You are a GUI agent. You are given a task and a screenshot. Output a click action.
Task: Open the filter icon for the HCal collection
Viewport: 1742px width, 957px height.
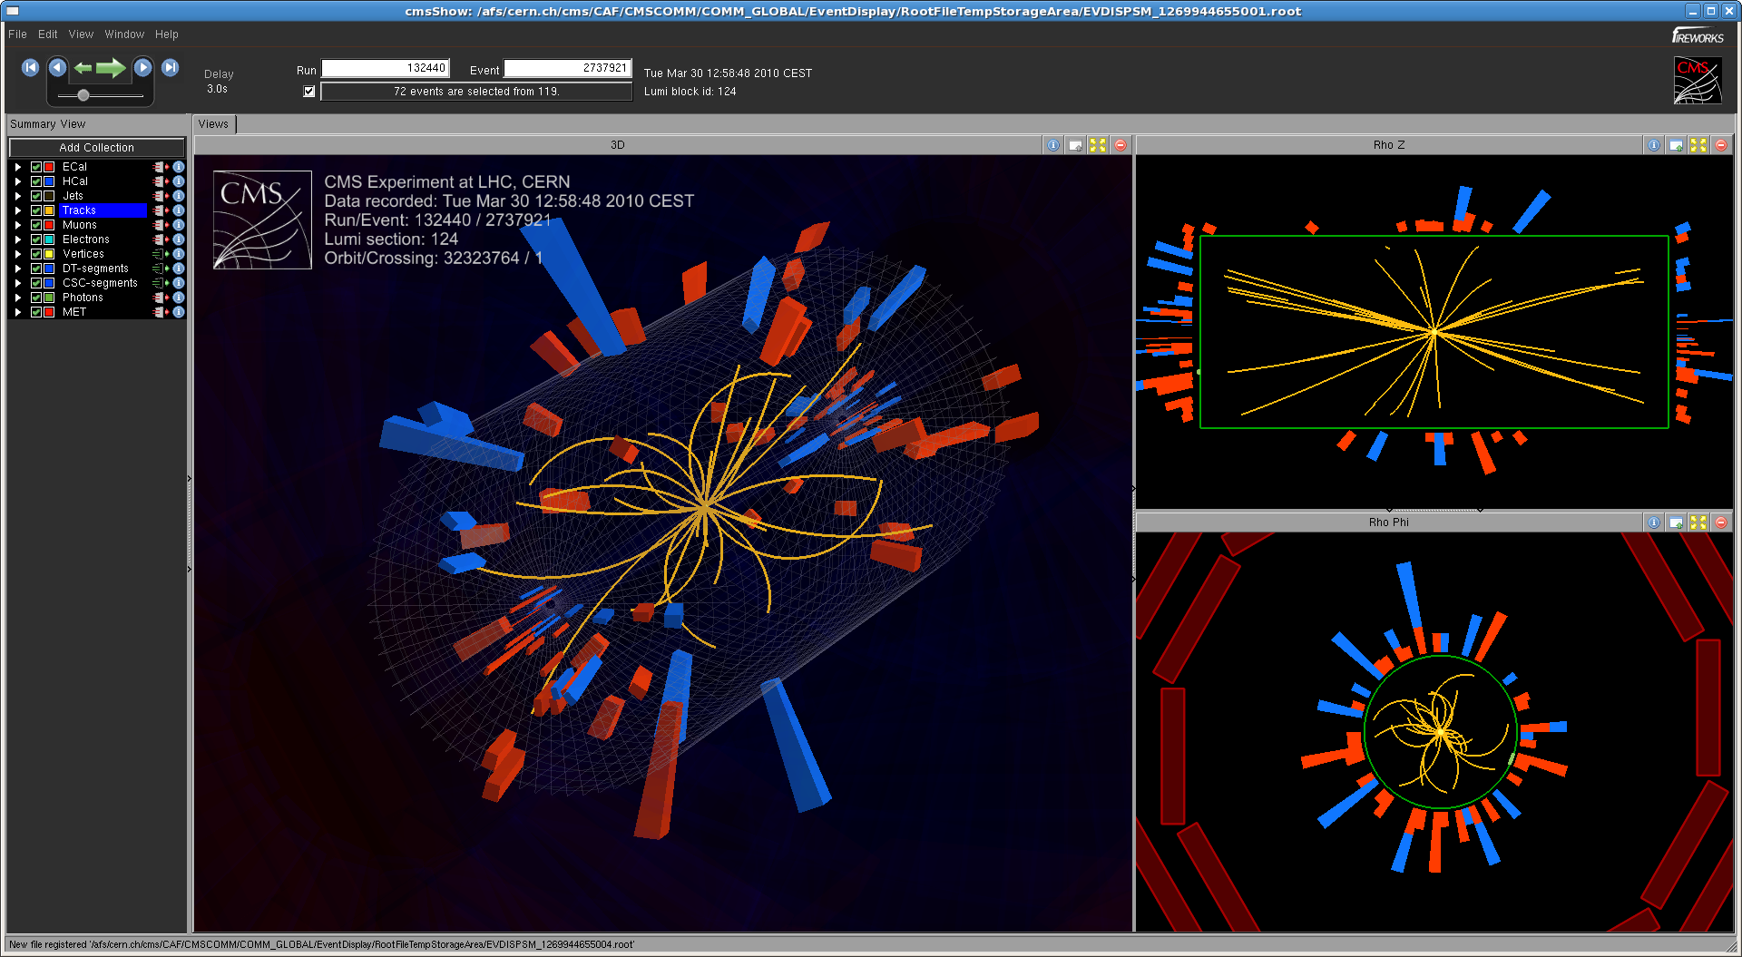pos(161,181)
